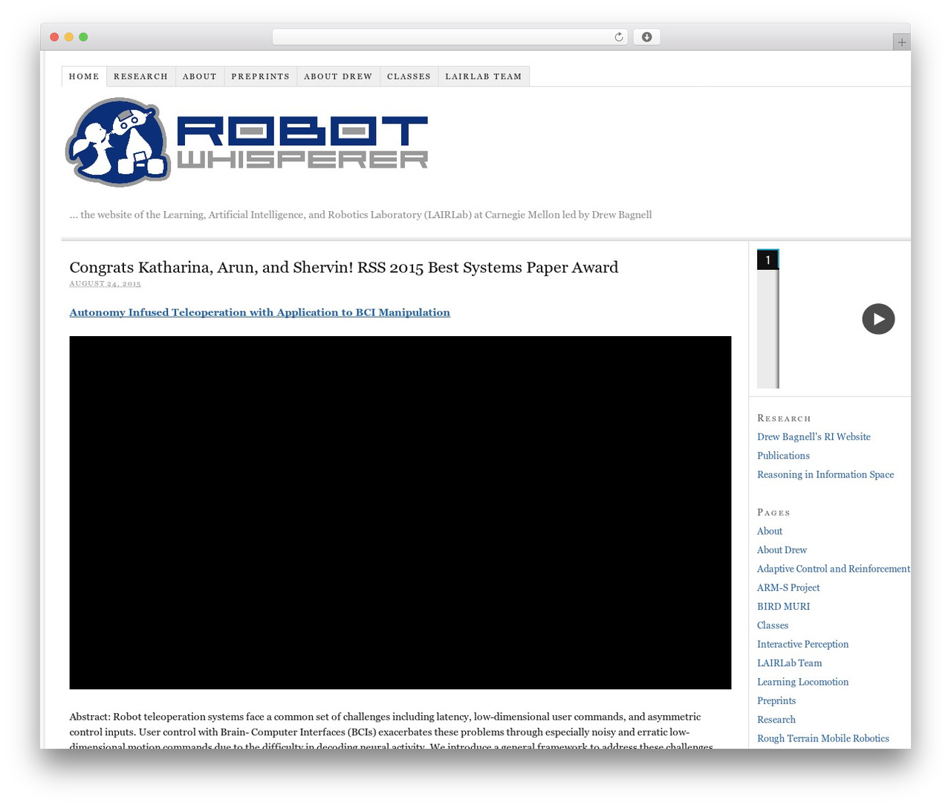
Task: Click the August 24, 2015 post date
Action: tap(105, 284)
